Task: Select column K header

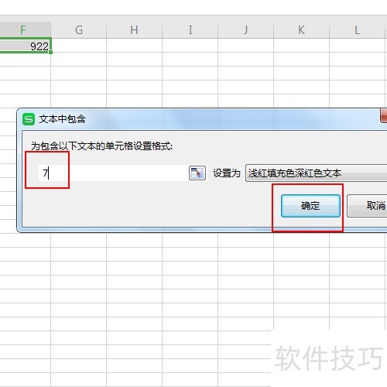Action: coord(302,30)
